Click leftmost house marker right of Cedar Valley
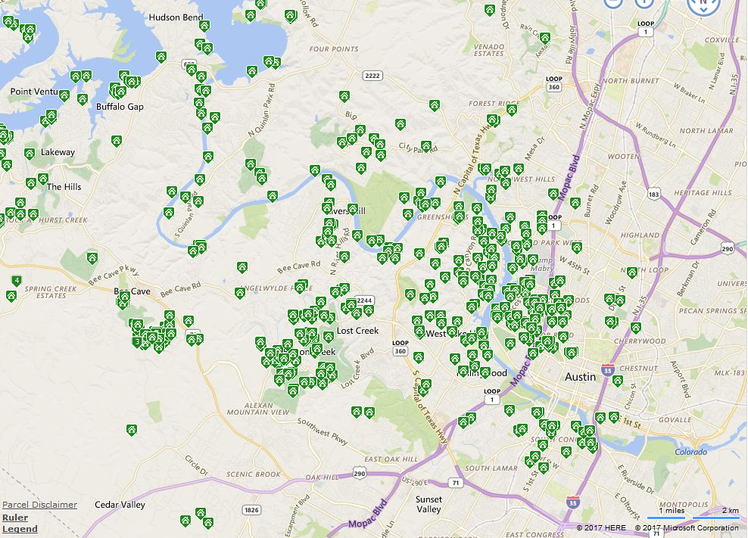Viewport: 748px width, 538px height. (x=185, y=520)
